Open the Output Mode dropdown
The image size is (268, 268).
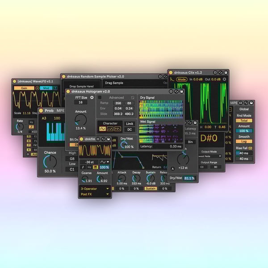click(x=210, y=156)
